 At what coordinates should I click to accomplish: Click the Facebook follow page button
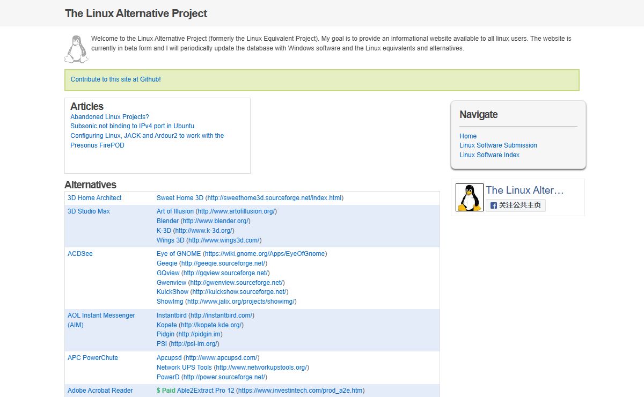tap(516, 205)
